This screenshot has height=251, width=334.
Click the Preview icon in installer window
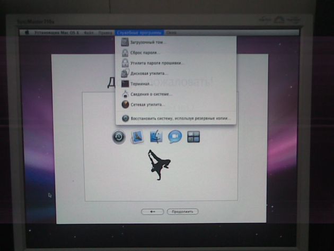click(137, 137)
